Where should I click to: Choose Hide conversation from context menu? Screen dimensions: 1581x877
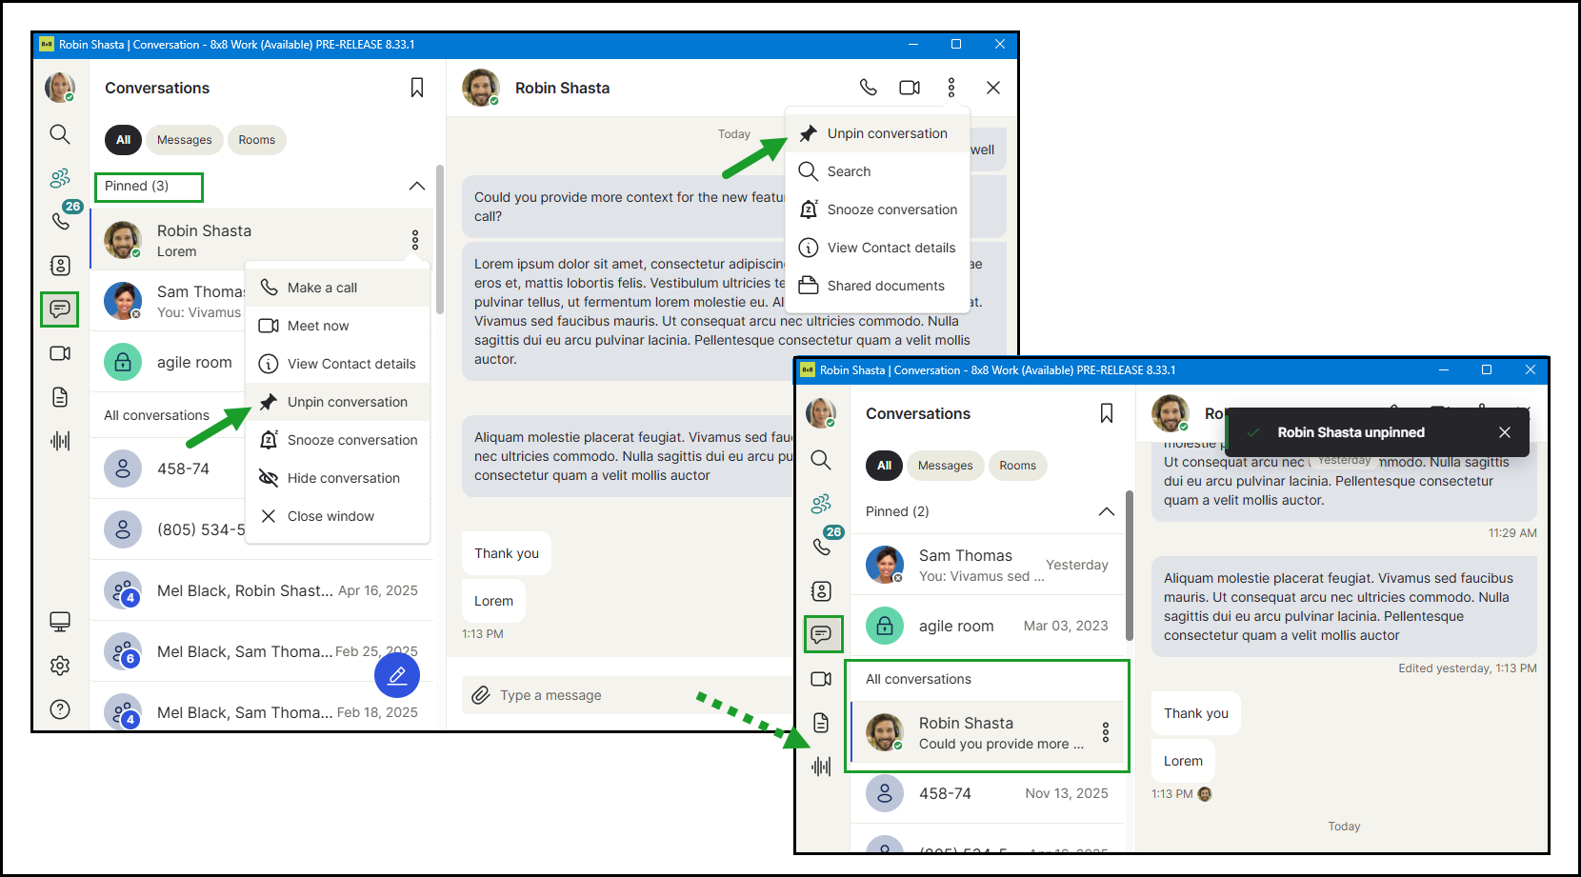(338, 478)
